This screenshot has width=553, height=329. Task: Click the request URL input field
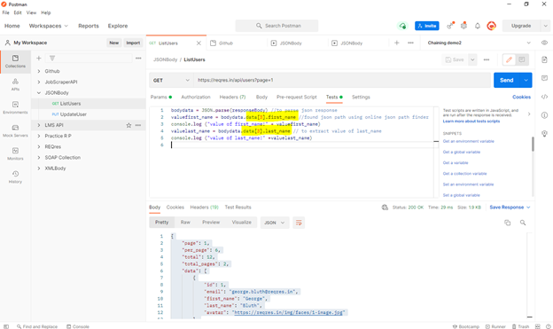coord(342,80)
